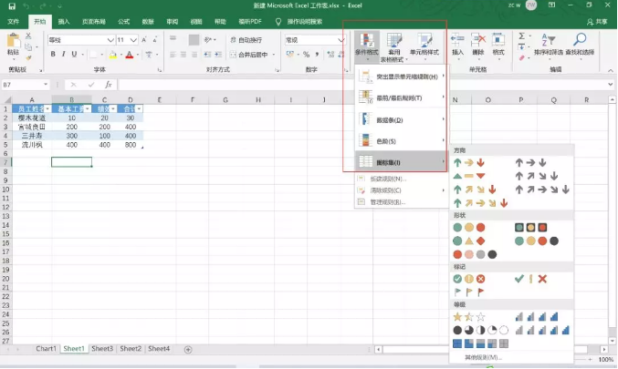Toggle left text alignment

tap(173, 55)
